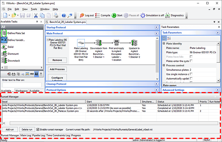This screenshot has height=142, width=222.
Task: Click the timer-style task category icon
Action: [x=9, y=74]
